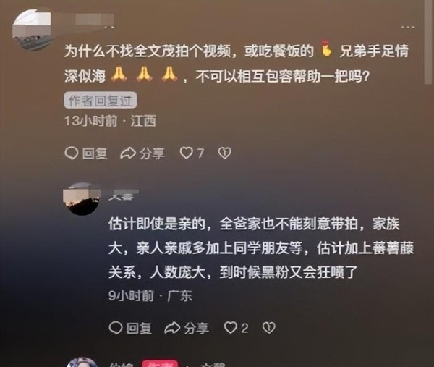Click share arrow icon on Guangdong reply
Viewport: 434px width, 367px height.
(172, 328)
